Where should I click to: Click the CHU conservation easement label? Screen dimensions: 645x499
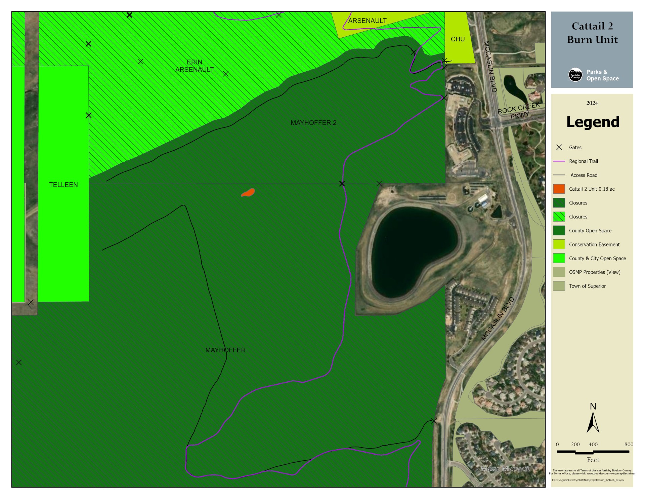pos(458,39)
